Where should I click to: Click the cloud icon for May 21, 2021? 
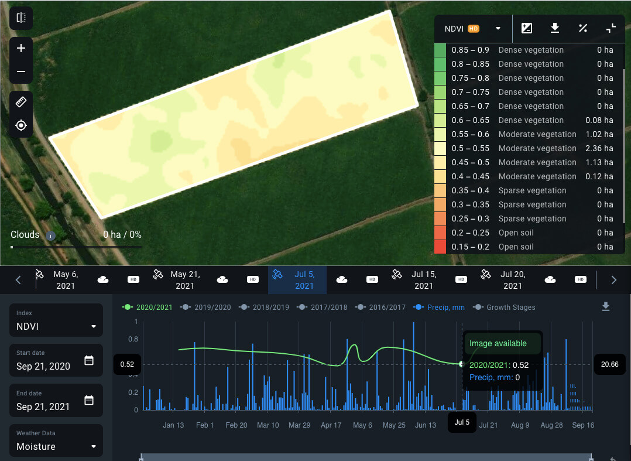point(222,279)
